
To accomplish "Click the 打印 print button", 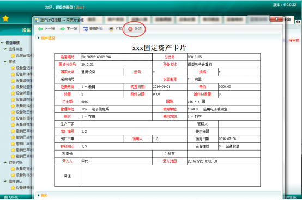I will click(116, 29).
